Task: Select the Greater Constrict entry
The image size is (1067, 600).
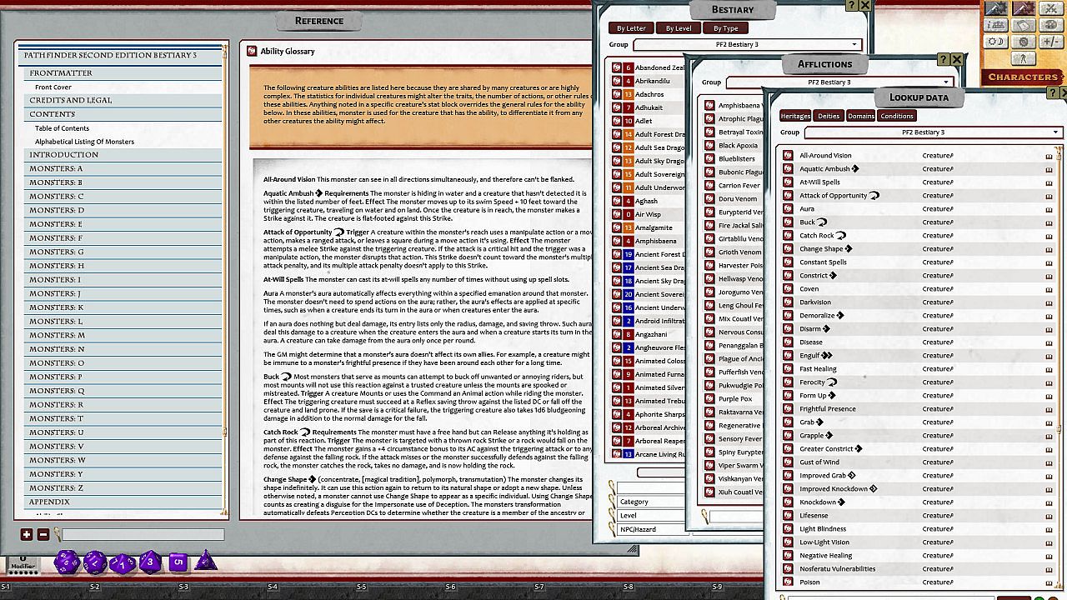Action: click(x=826, y=448)
